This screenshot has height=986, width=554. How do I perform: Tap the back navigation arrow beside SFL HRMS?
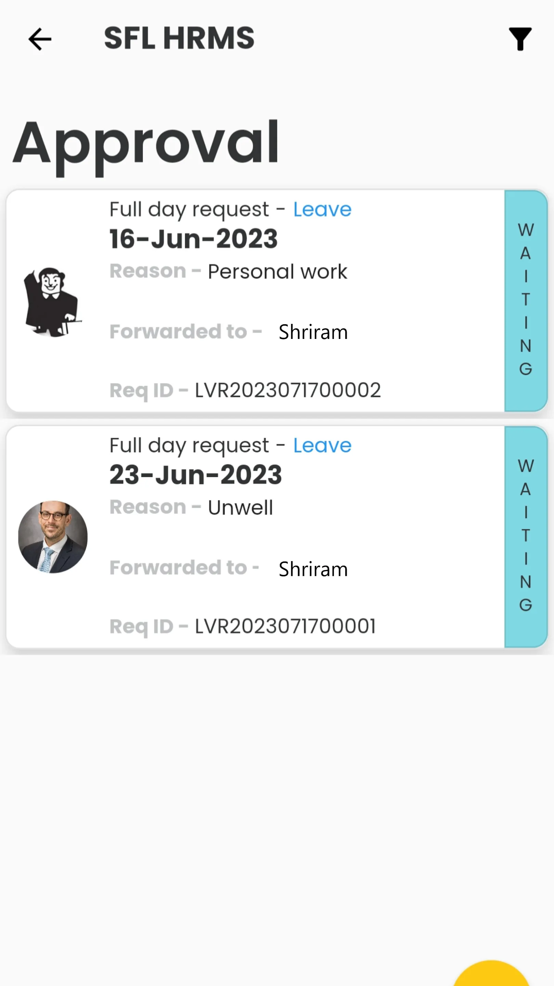(40, 39)
